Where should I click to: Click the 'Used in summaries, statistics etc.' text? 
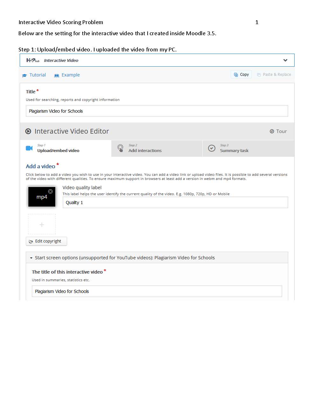click(61, 280)
